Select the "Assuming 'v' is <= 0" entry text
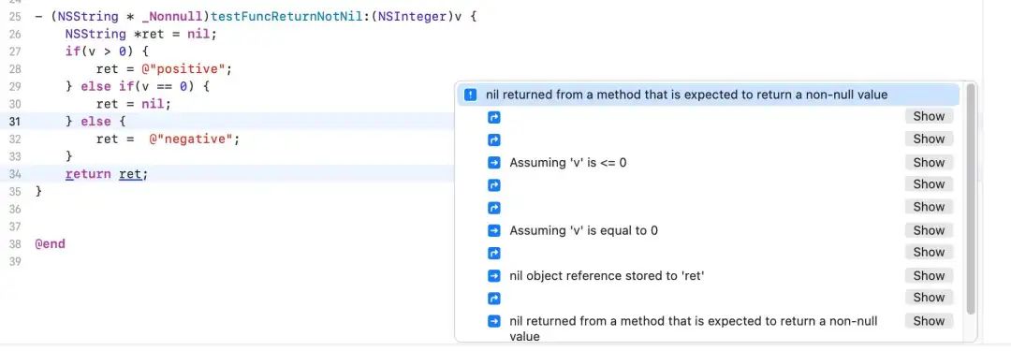The height and width of the screenshot is (351, 1011). pyautogui.click(x=567, y=163)
